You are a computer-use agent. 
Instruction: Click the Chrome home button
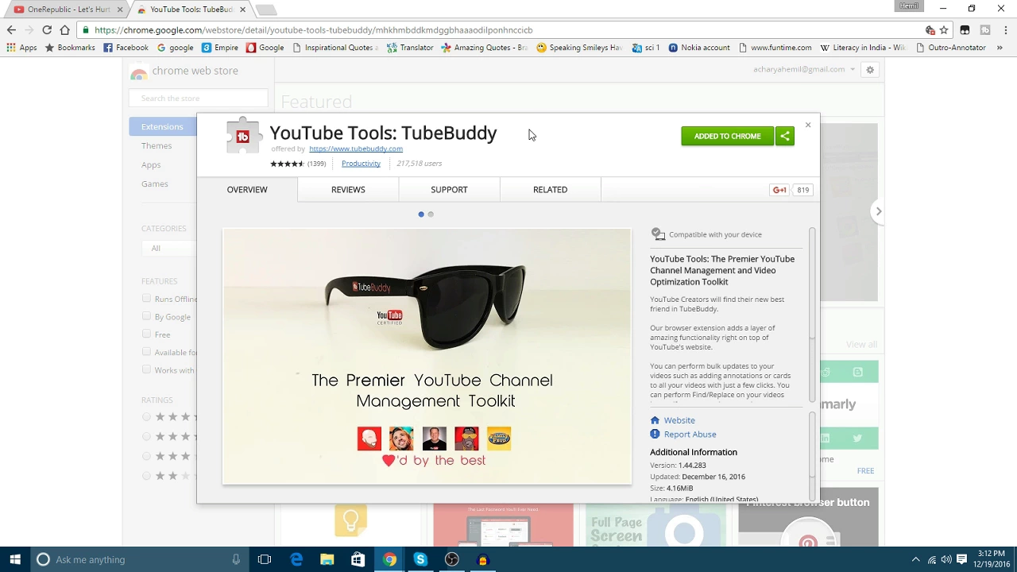click(x=65, y=30)
